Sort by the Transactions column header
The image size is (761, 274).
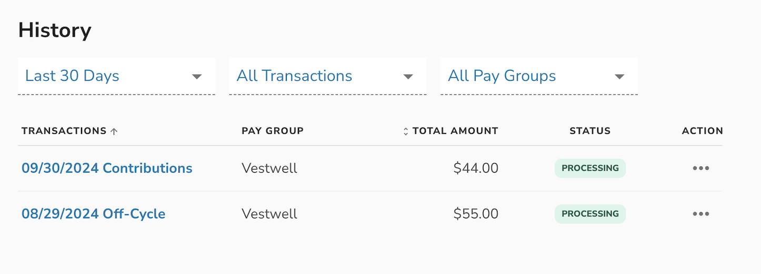click(64, 131)
